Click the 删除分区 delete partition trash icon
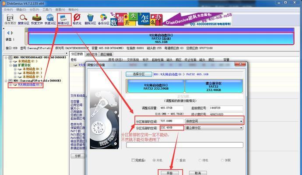 coord(90,19)
